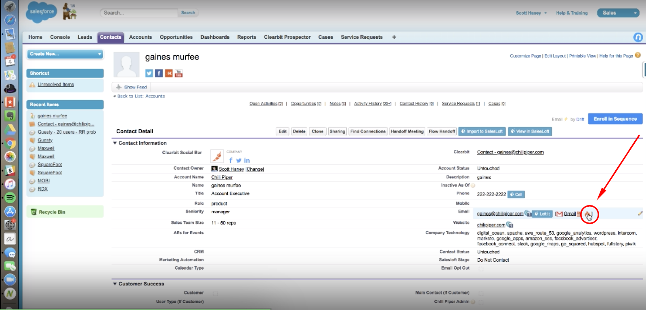
Task: Open Evernote from the dock
Action: [x=10, y=115]
